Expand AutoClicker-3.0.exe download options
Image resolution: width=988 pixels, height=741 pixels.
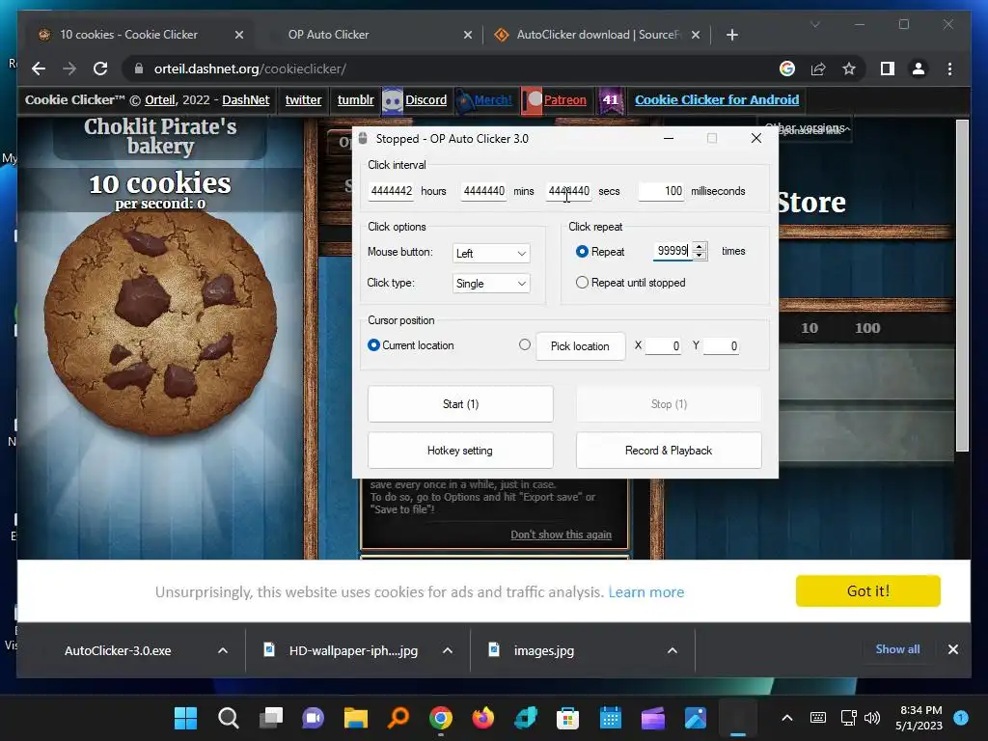tap(223, 650)
